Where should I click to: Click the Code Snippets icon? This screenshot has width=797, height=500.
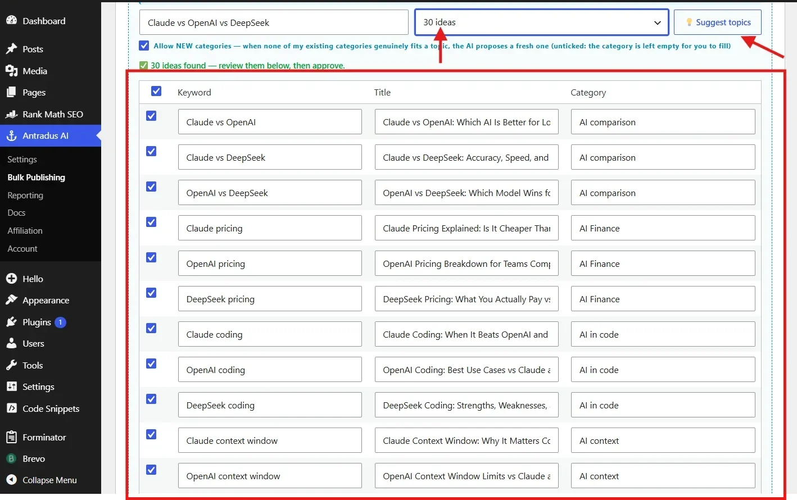pos(11,408)
